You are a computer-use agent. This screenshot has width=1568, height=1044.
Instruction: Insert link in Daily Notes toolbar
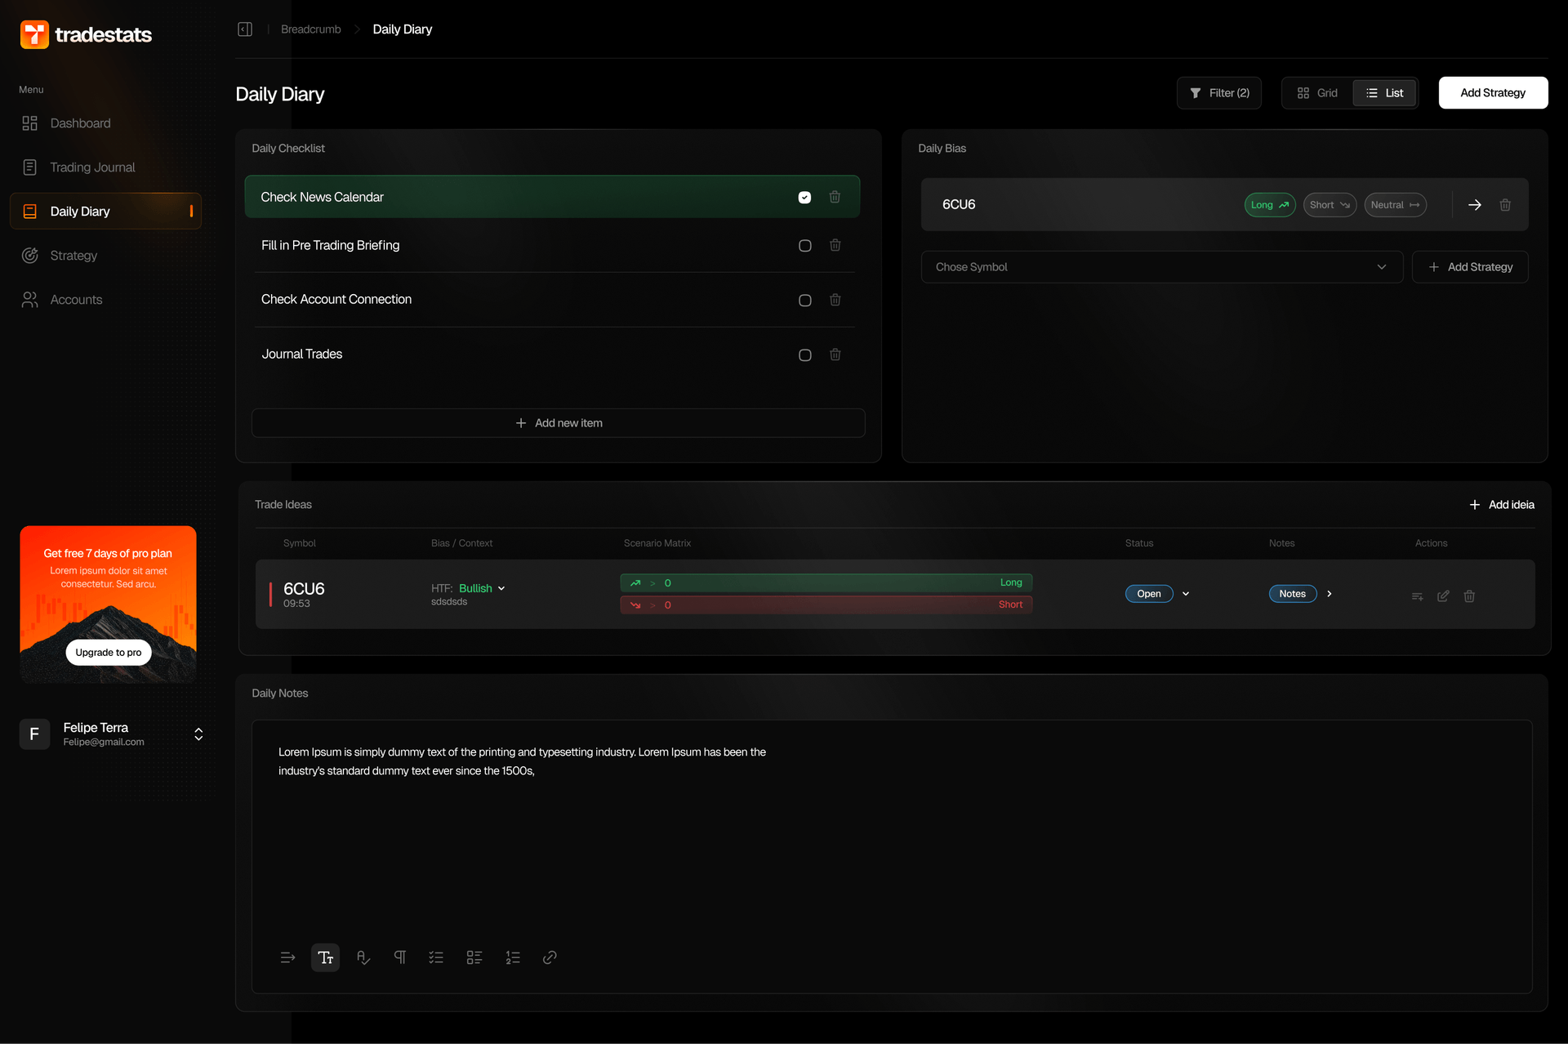tap(550, 957)
